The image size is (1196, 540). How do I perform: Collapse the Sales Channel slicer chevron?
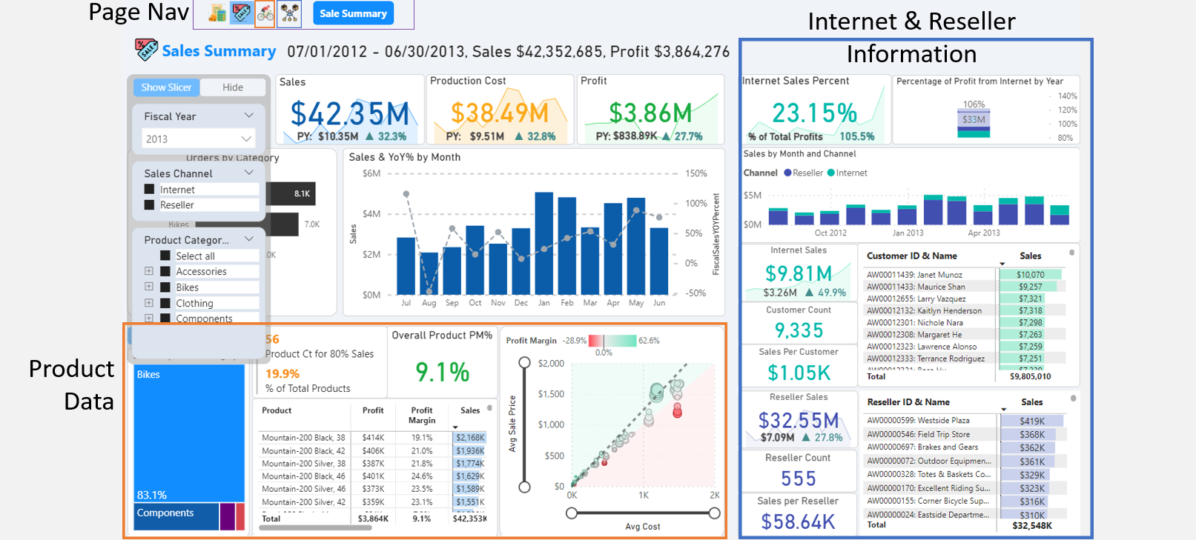[x=249, y=173]
